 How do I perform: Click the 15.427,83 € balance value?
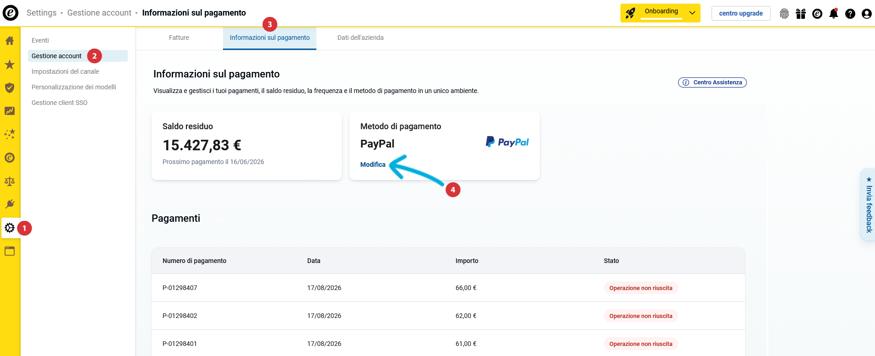point(202,145)
